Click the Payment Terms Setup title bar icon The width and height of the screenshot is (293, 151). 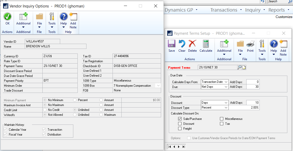(170, 33)
